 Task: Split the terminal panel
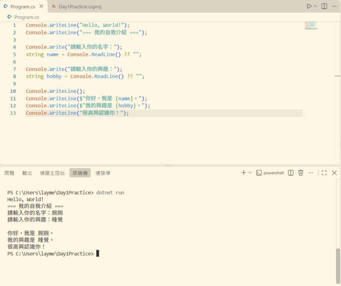coord(290,173)
